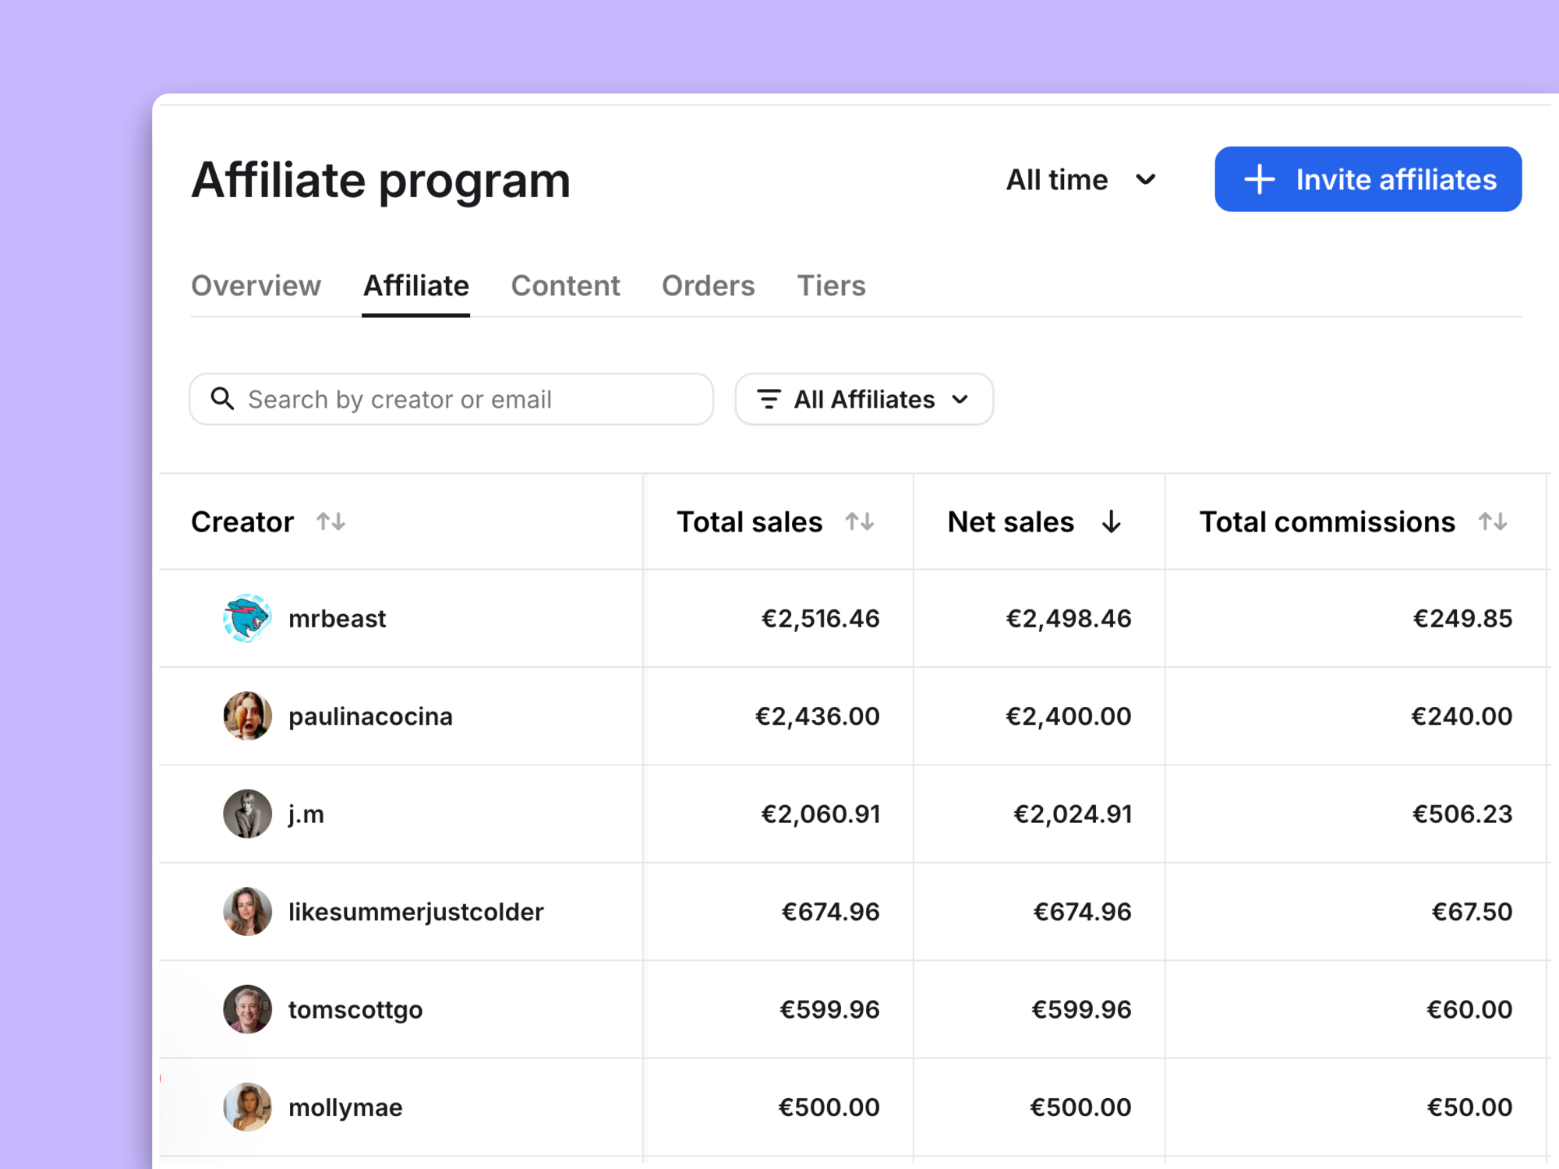Select creator name mollymae
This screenshot has width=1559, height=1169.
click(x=345, y=1107)
